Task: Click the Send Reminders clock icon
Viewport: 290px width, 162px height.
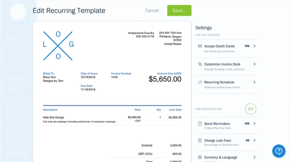Action: click(200, 124)
